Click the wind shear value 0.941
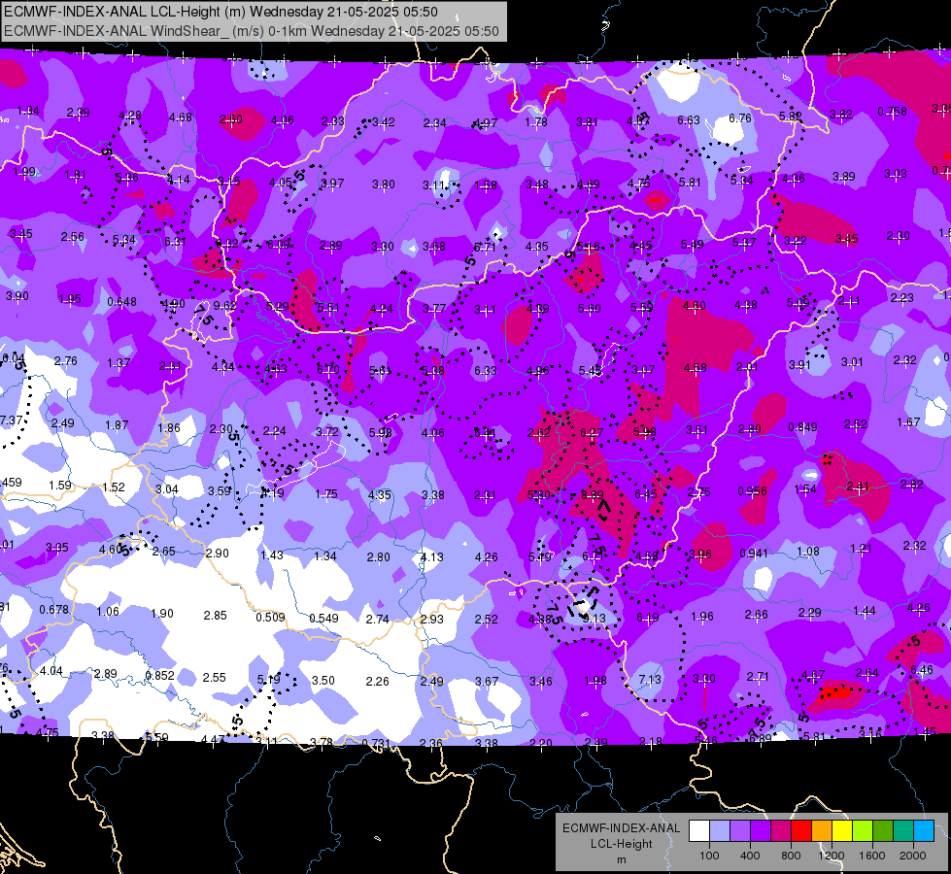951x874 pixels. coord(754,553)
